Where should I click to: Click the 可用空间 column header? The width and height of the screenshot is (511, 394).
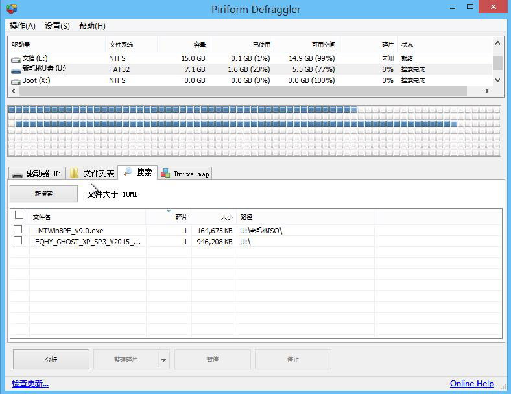(306, 45)
